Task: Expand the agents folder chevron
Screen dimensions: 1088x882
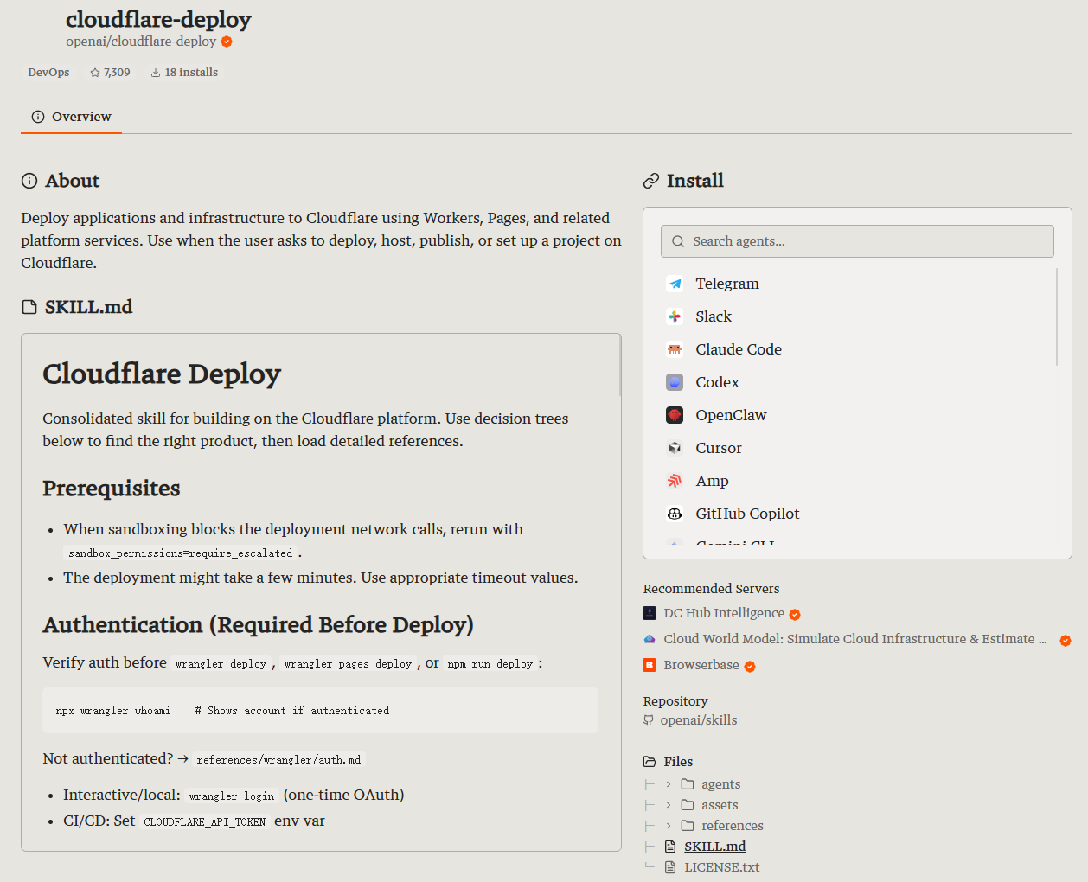Action: point(669,784)
